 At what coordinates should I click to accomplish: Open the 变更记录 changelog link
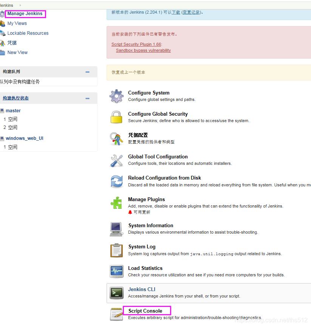pyautogui.click(x=191, y=12)
